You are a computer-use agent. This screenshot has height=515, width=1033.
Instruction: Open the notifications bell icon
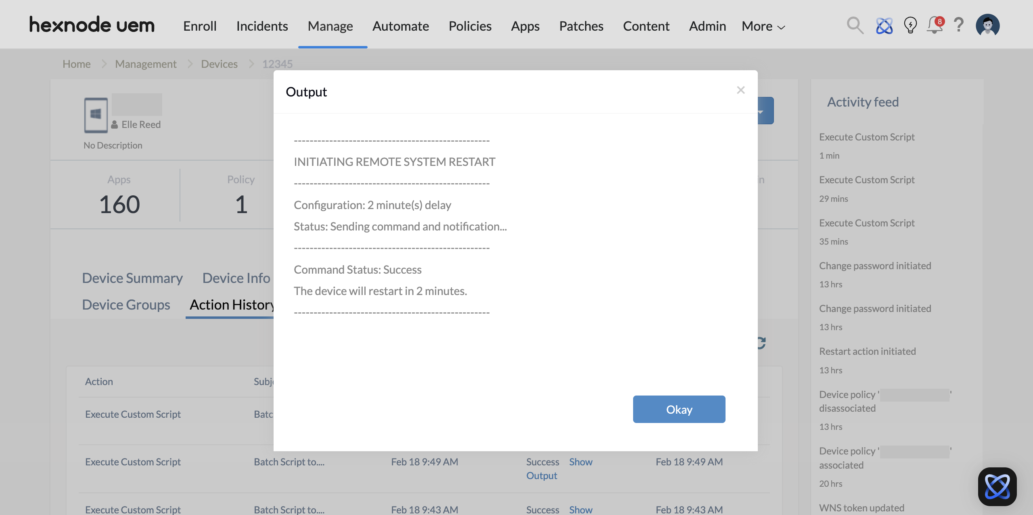coord(935,26)
